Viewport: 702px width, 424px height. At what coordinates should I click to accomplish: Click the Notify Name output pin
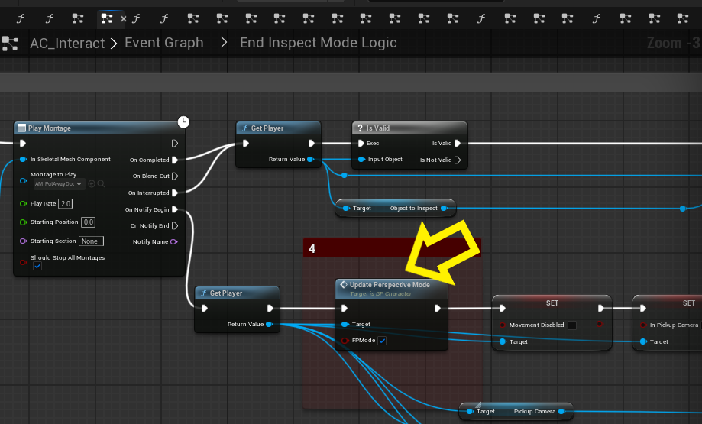click(x=175, y=241)
